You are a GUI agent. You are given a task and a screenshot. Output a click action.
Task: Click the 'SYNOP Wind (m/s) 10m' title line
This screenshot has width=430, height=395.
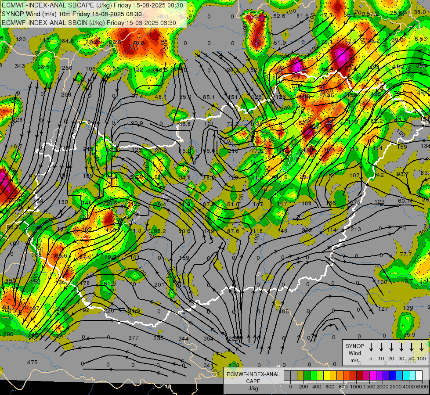point(72,14)
